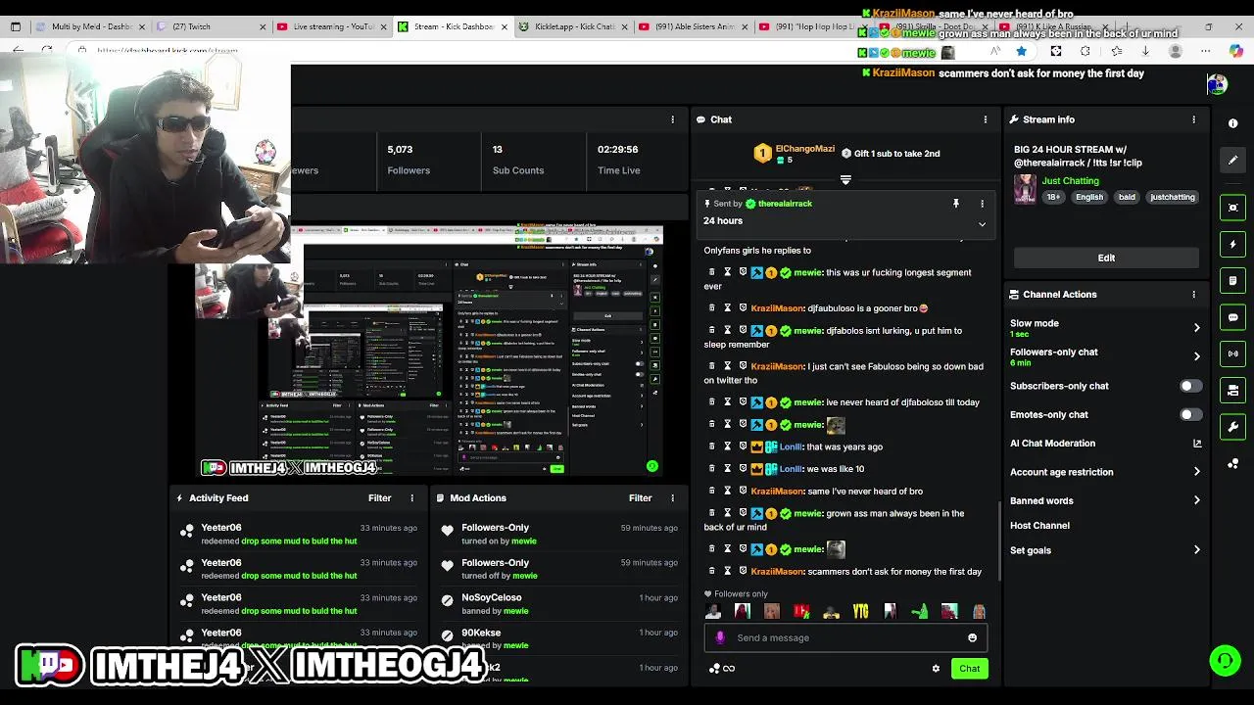This screenshot has width=1254, height=705.
Task: Open the info icon in right sidebar
Action: pos(1232,123)
